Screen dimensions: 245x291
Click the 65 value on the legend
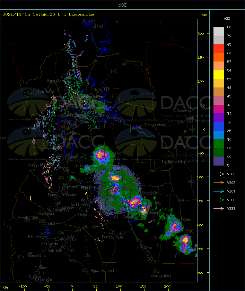[229, 44]
